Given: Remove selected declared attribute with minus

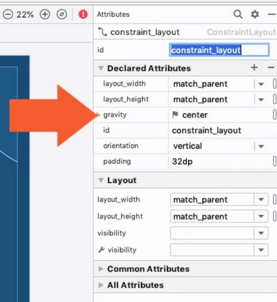Looking at the screenshot, I should (271, 68).
